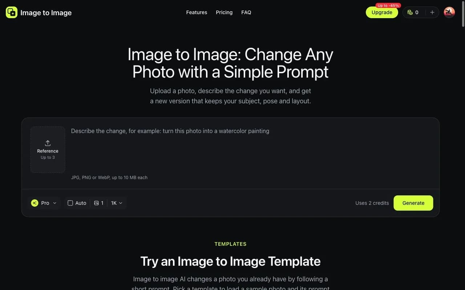Click the 'Try an Image to Image Template' heading
The width and height of the screenshot is (465, 290).
pyautogui.click(x=230, y=261)
